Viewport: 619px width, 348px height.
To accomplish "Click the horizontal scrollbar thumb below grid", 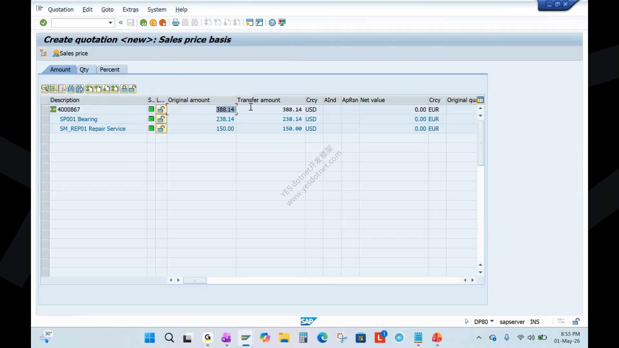I will coord(195,280).
